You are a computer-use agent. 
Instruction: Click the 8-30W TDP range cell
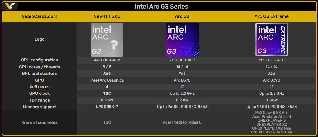click(x=182, y=100)
